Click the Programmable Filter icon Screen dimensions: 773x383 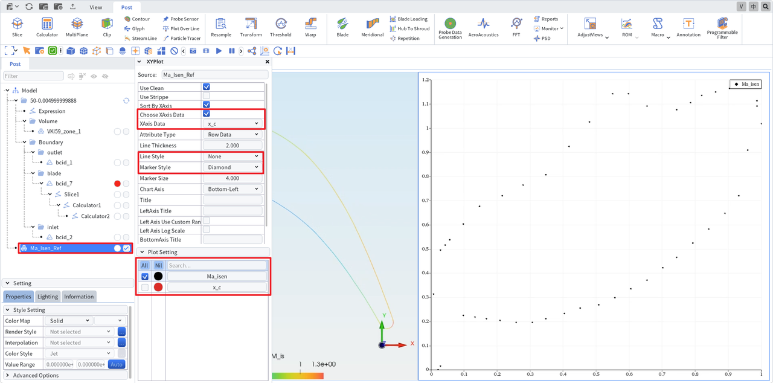[x=722, y=28]
